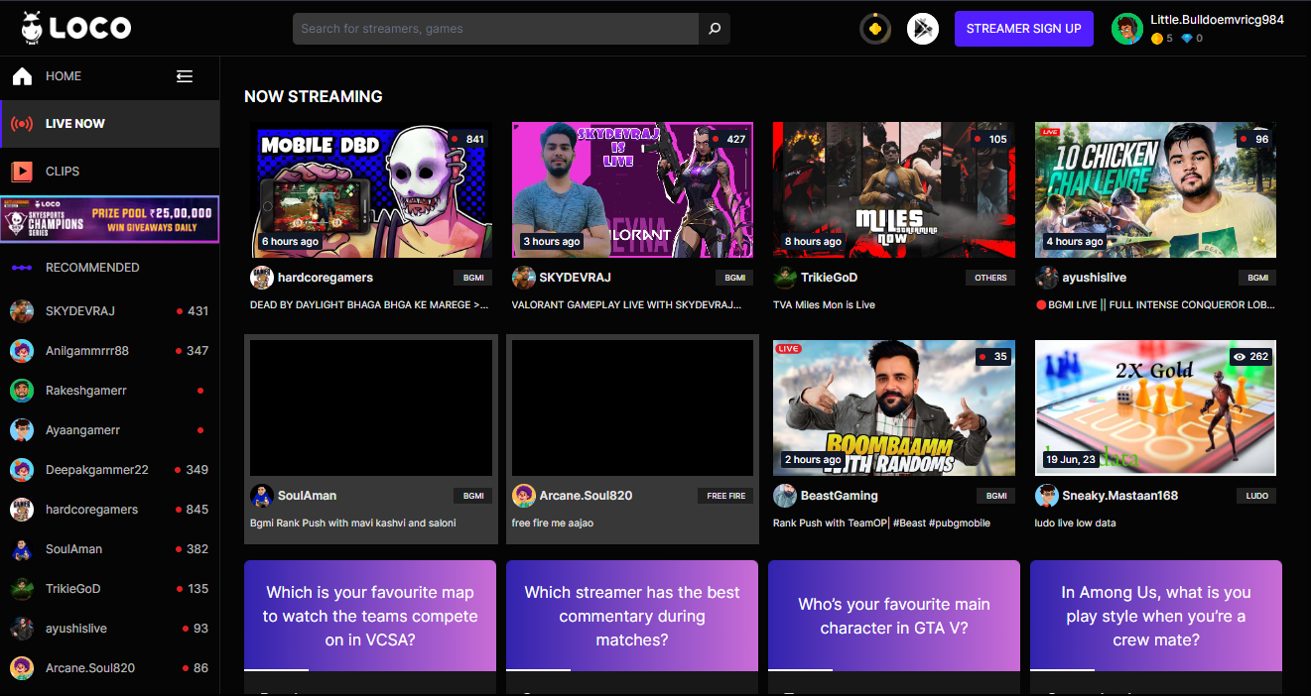Open Skyesports Champions Series prize banner
The image size is (1311, 696).
[110, 219]
